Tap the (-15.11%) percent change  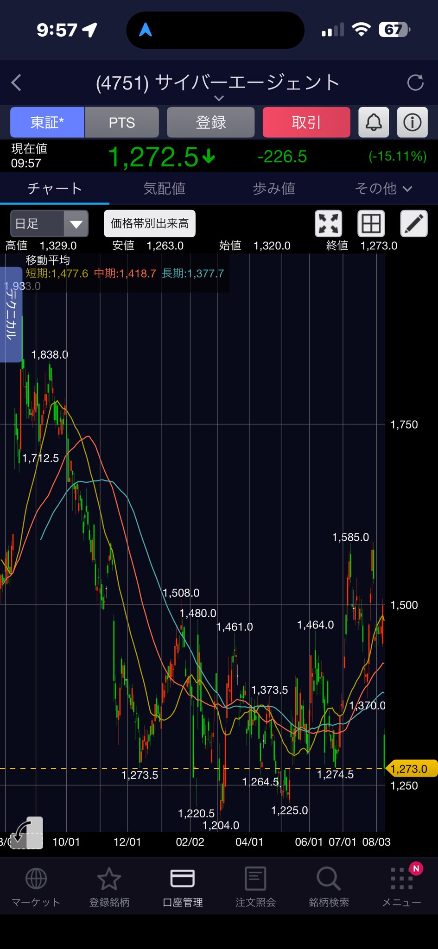tap(398, 156)
